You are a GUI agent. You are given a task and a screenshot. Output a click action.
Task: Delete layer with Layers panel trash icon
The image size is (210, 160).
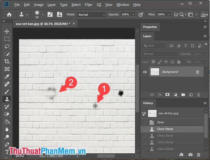click(x=199, y=95)
